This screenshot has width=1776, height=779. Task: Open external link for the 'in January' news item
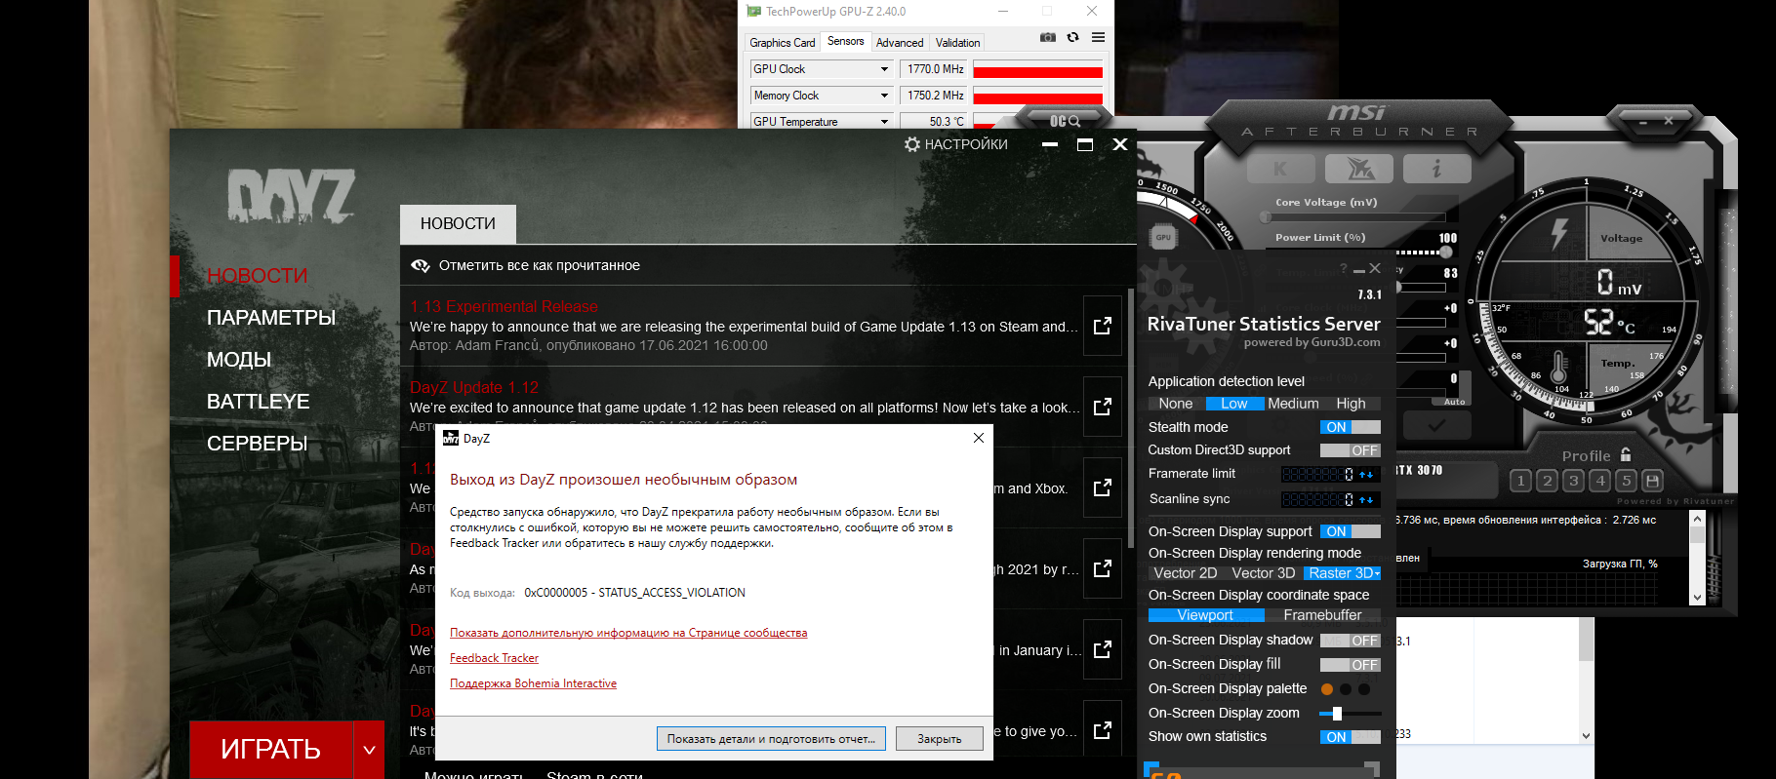coord(1103,649)
